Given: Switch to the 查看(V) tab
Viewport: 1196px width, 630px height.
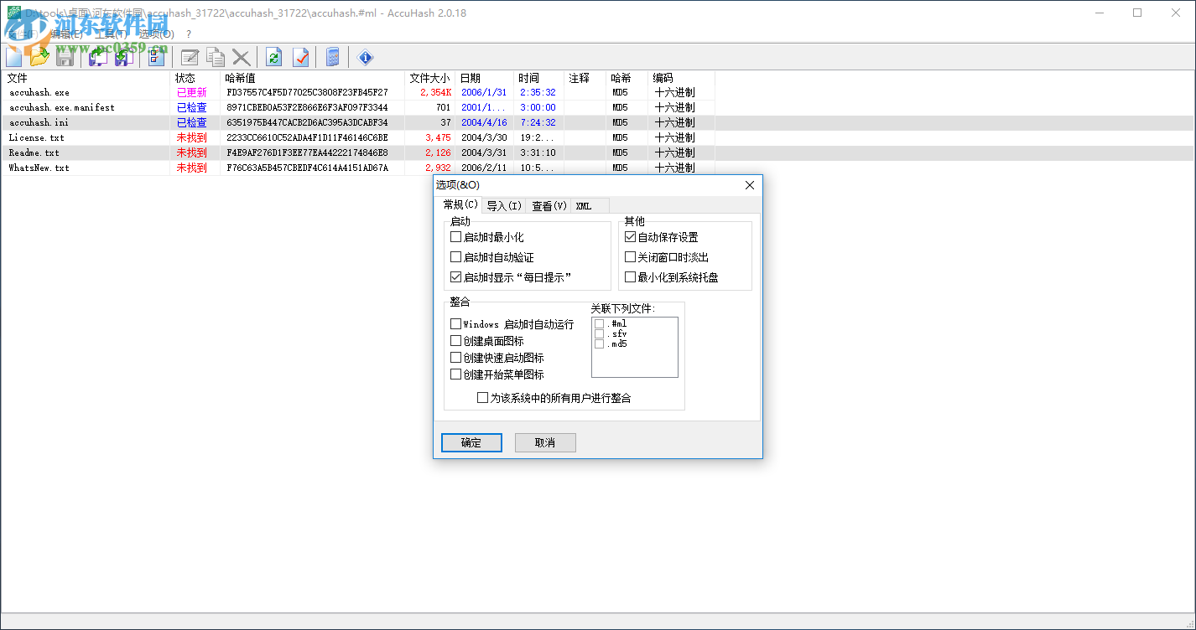Looking at the screenshot, I should click(549, 206).
